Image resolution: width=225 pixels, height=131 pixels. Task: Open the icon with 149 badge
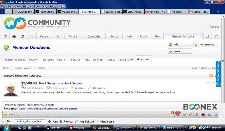click(178, 114)
